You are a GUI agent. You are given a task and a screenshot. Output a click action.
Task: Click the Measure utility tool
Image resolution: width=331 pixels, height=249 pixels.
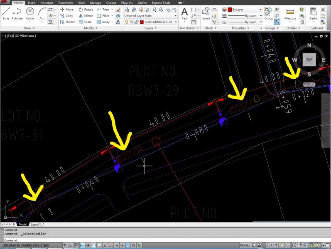(x=290, y=14)
